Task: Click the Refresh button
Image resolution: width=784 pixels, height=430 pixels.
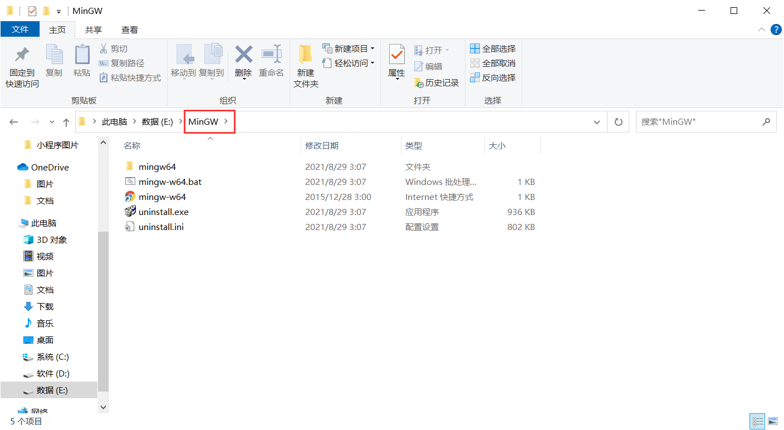Action: [618, 122]
